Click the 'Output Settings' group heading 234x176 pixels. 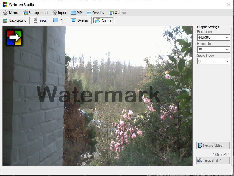(x=208, y=27)
